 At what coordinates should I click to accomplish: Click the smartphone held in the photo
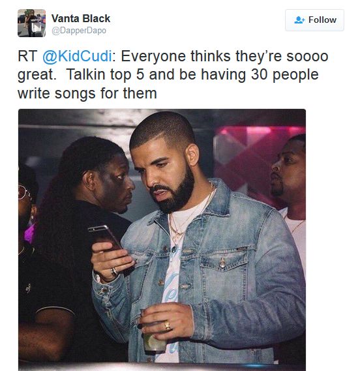(105, 238)
